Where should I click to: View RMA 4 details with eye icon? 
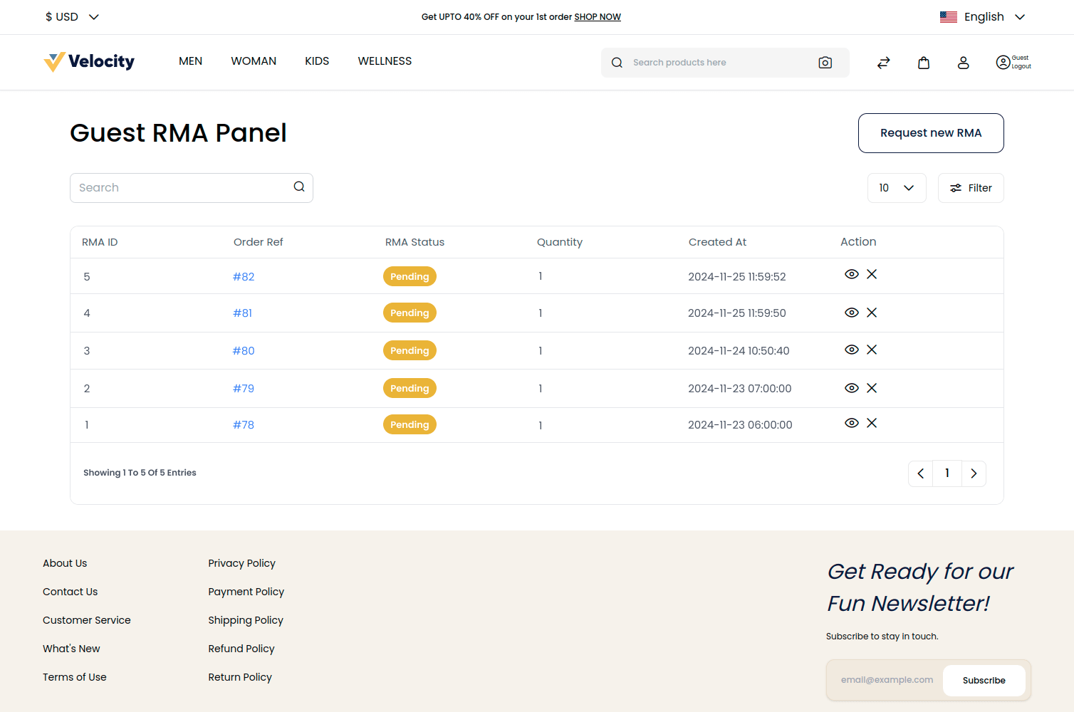pos(852,313)
